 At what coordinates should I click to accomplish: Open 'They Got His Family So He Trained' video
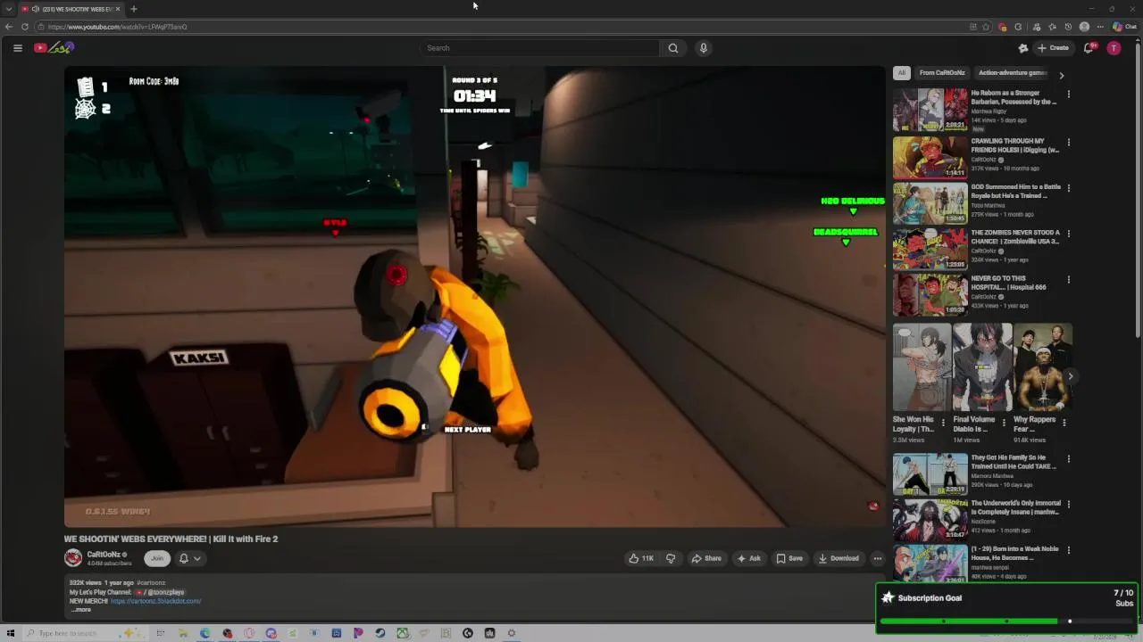[x=930, y=473]
